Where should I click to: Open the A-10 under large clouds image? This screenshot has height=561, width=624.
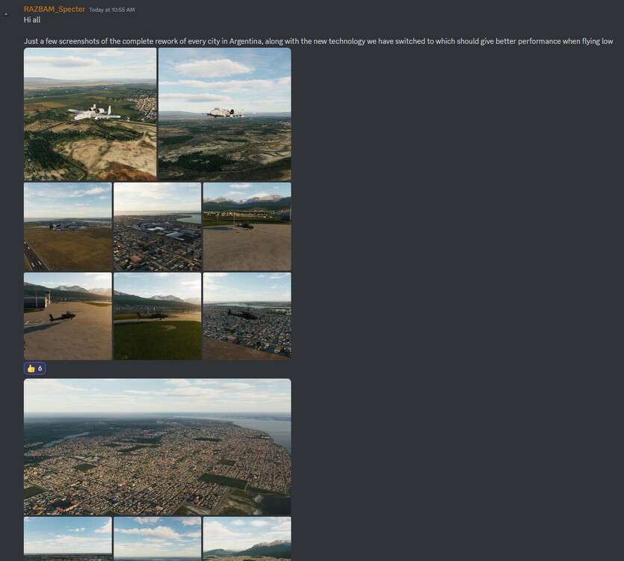(224, 114)
